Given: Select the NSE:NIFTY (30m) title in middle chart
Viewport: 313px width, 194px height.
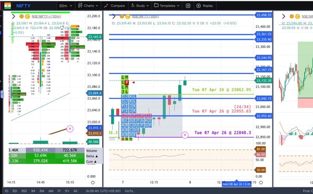Looking at the screenshot, I should [x=145, y=16].
